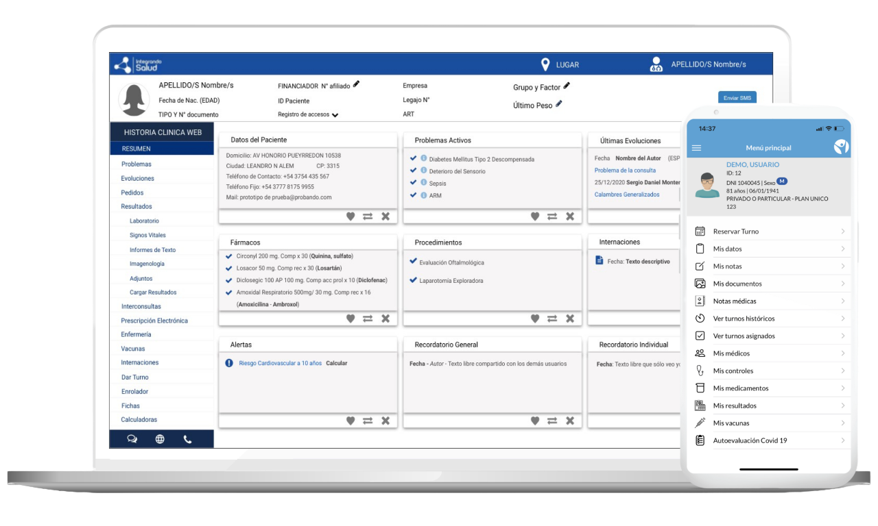Toggle checkmark for Losacor 50 mg medication

click(229, 268)
